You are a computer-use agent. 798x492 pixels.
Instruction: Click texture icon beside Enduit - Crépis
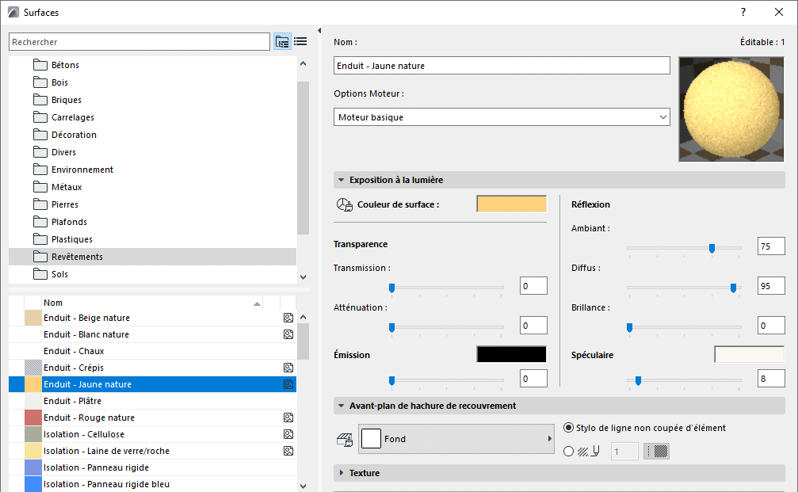[288, 368]
